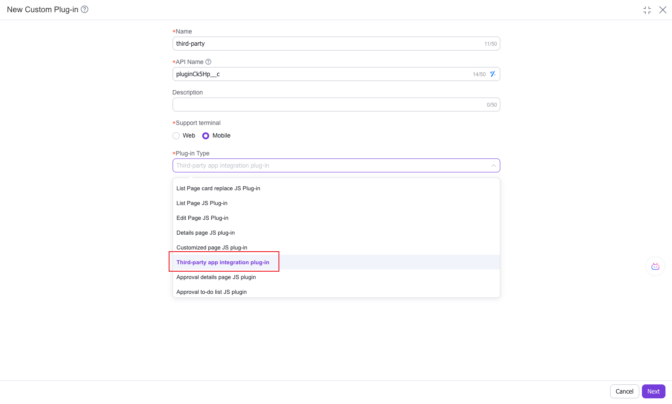This screenshot has height=404, width=672.
Task: Collapse the Plug-in Type dropdown via its chevron
Action: (x=493, y=165)
